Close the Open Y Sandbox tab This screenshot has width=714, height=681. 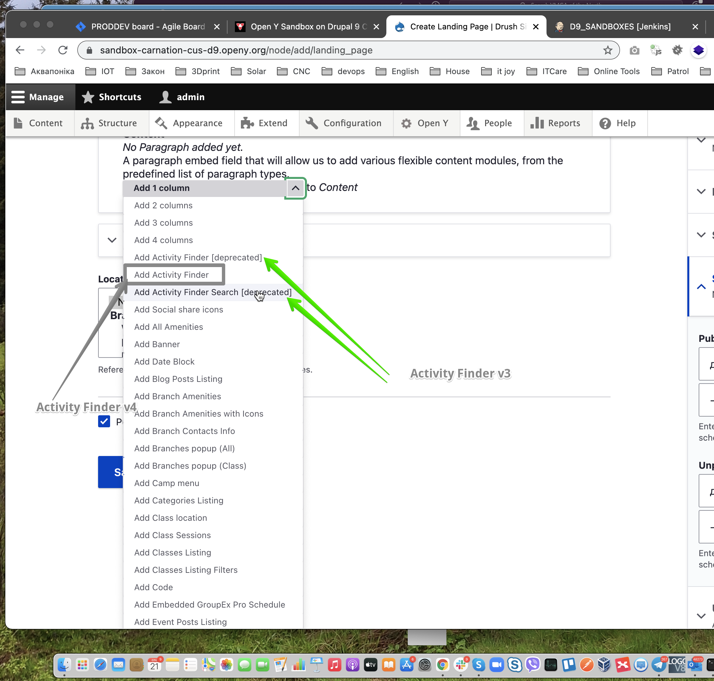click(x=376, y=26)
